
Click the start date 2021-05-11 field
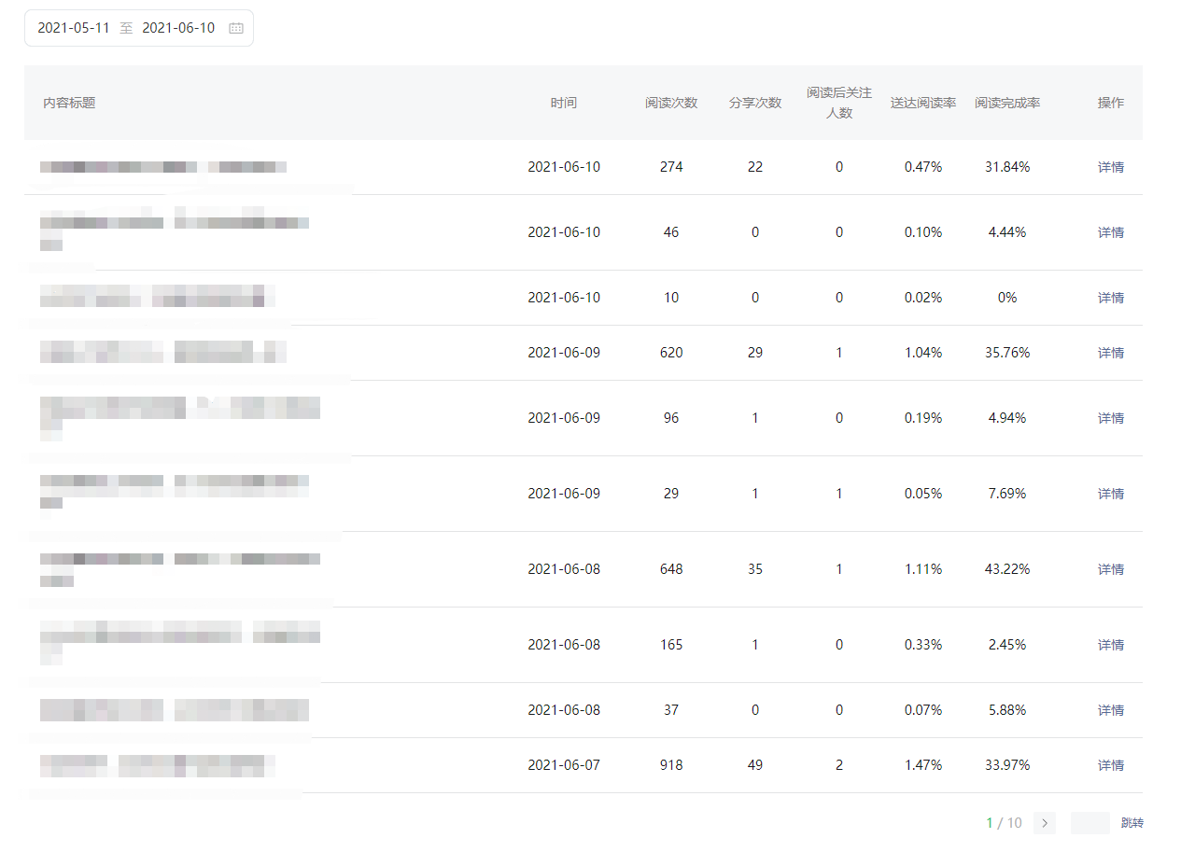[x=74, y=28]
